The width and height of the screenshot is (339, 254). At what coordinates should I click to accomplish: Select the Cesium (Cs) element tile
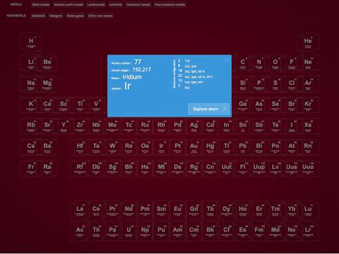click(31, 147)
